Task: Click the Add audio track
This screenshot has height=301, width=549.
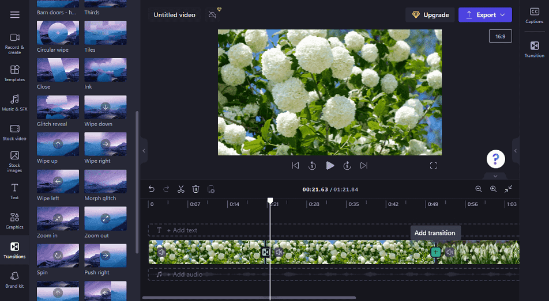Action: [333, 275]
